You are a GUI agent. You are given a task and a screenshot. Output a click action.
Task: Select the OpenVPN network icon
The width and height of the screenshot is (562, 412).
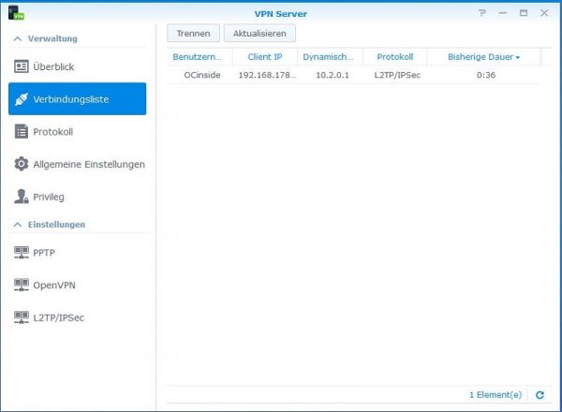click(22, 285)
